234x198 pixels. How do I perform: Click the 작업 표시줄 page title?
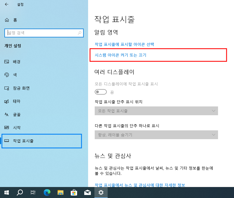pyautogui.click(x=115, y=19)
